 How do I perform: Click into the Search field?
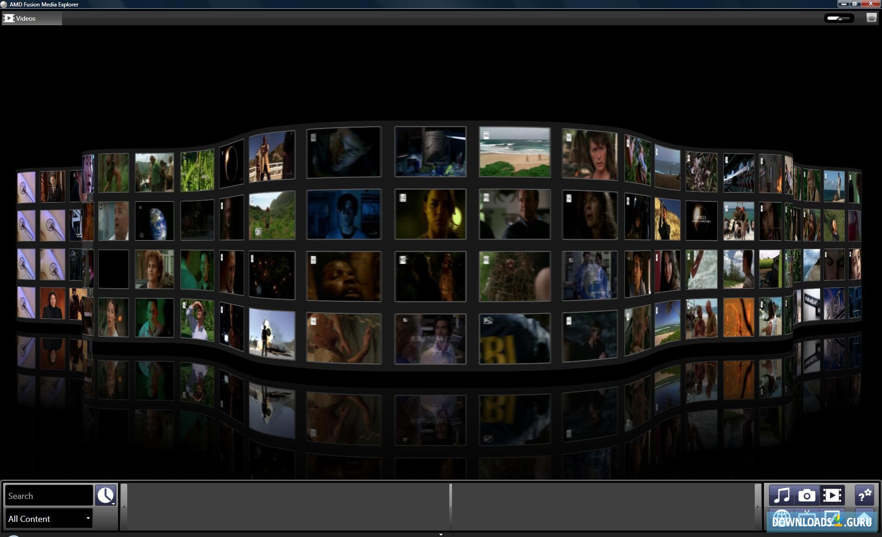49,496
